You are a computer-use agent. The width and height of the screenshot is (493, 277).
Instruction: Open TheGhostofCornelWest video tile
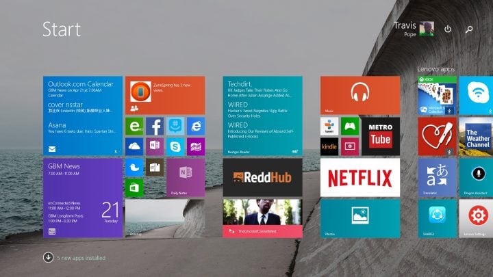tap(262, 219)
